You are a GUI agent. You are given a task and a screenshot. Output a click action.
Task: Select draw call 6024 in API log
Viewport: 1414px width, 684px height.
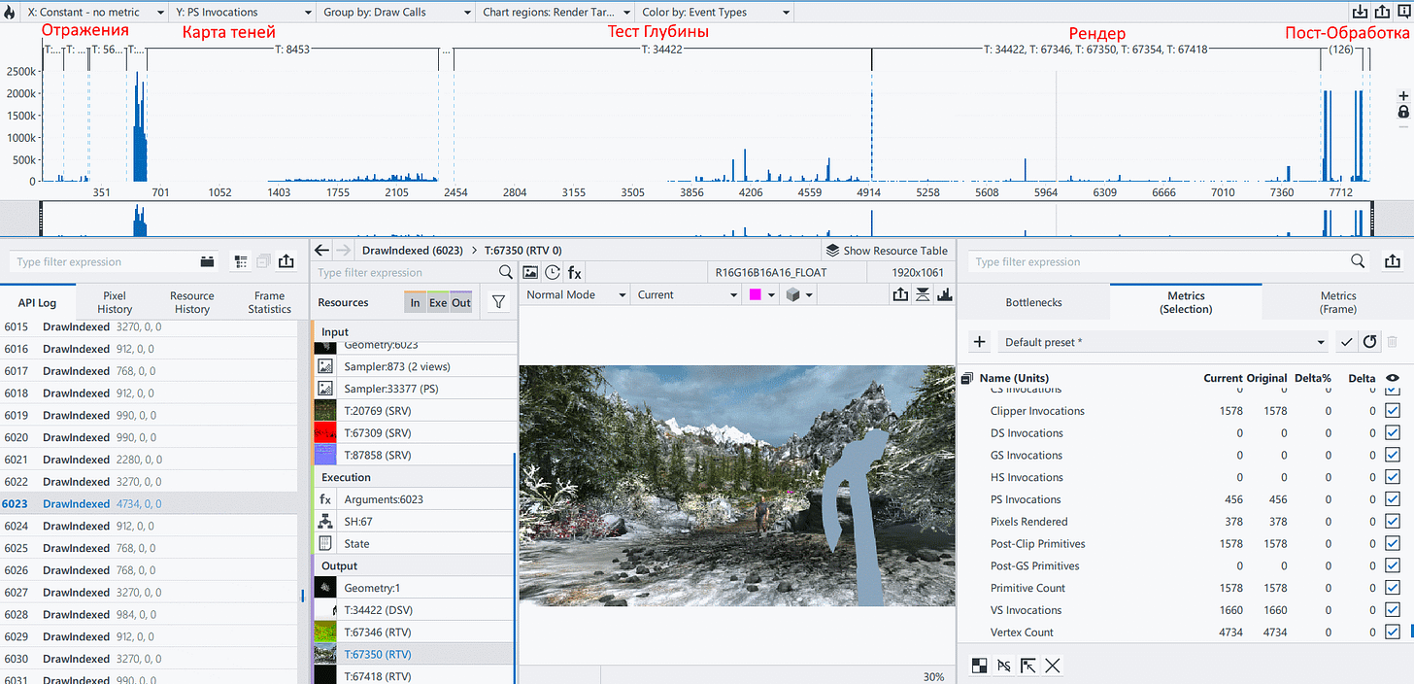149,526
